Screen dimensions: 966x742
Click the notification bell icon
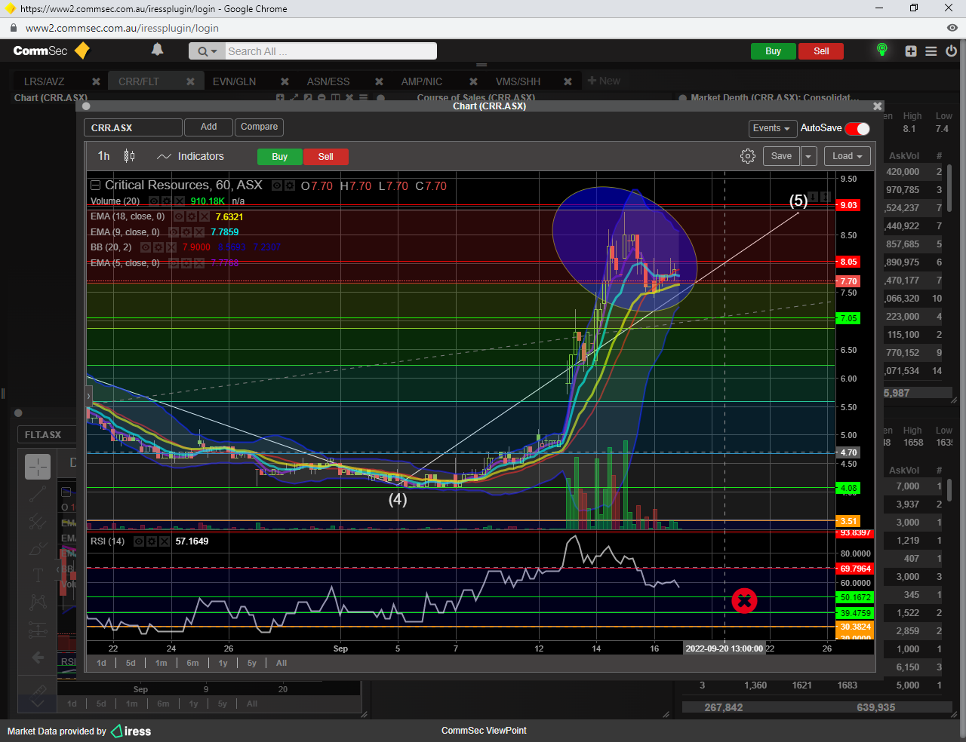157,50
